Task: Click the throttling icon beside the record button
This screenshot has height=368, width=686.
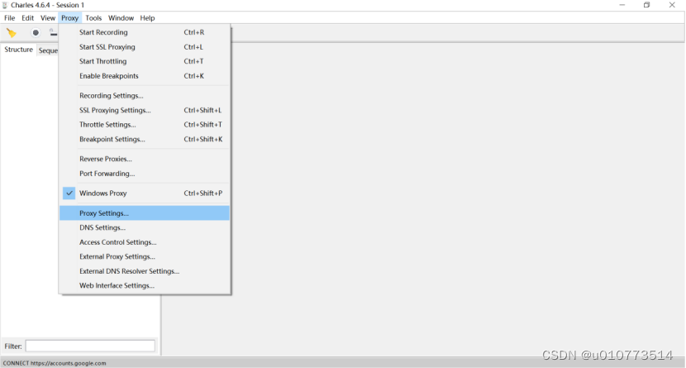Action: (53, 33)
